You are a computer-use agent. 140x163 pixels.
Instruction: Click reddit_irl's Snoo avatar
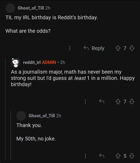point(16,63)
